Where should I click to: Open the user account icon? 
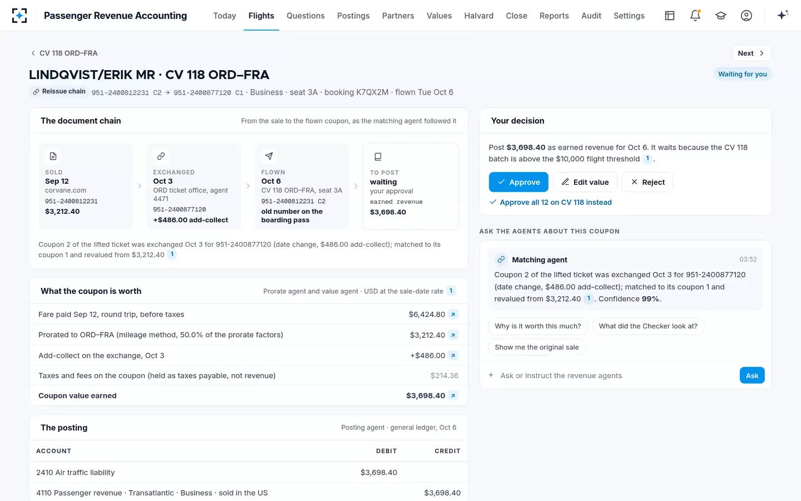(746, 16)
